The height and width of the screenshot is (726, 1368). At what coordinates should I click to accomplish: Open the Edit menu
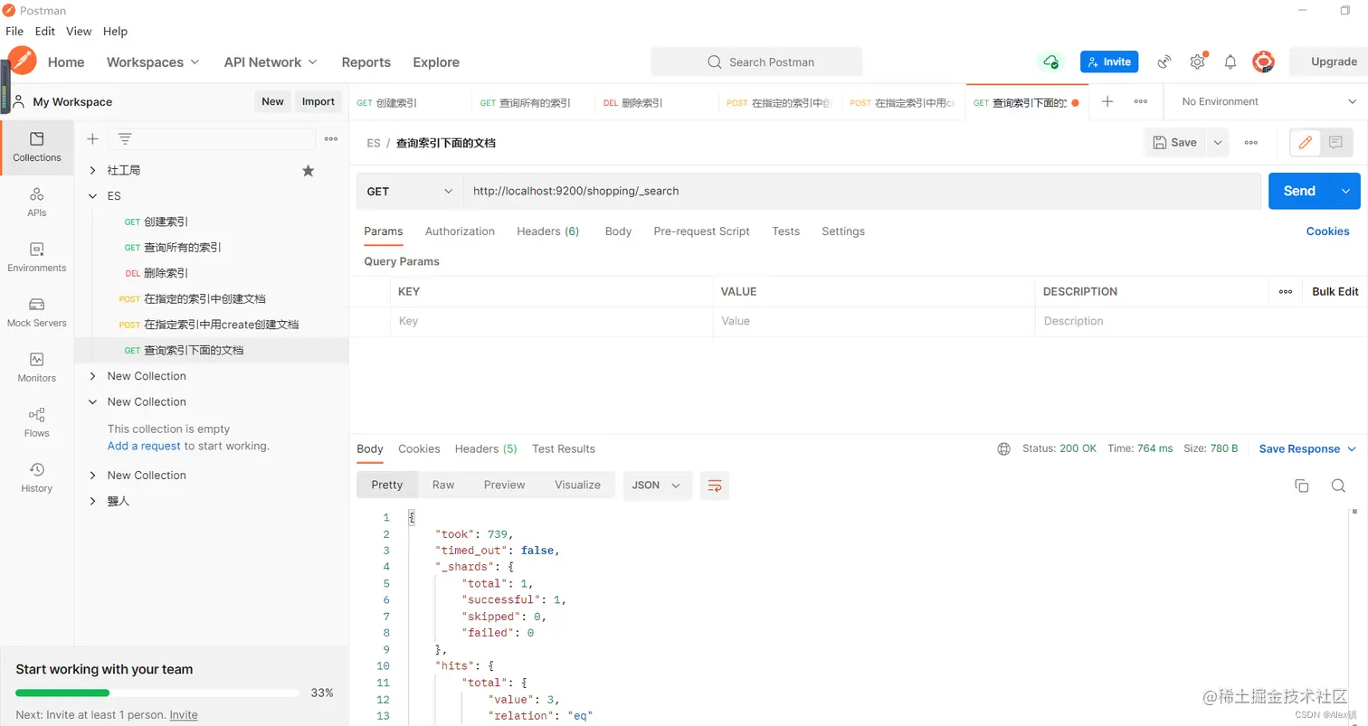coord(45,31)
